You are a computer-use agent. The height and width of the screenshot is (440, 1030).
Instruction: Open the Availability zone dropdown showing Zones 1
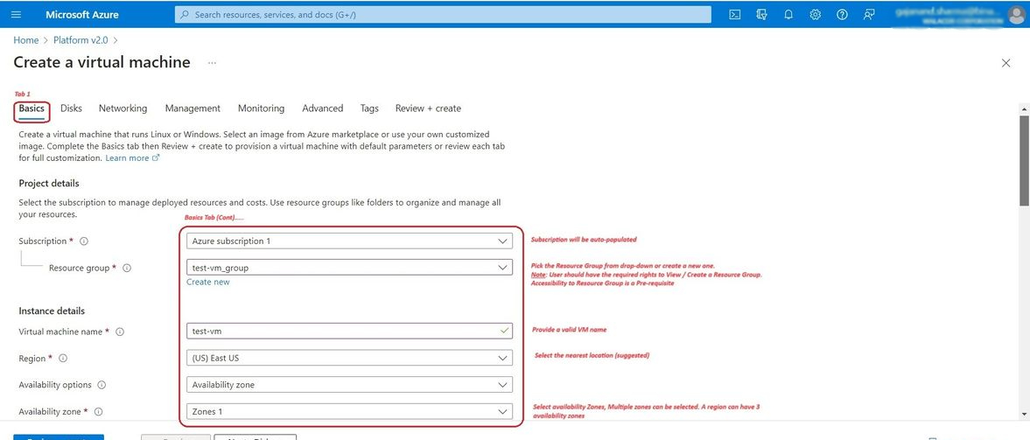click(349, 412)
